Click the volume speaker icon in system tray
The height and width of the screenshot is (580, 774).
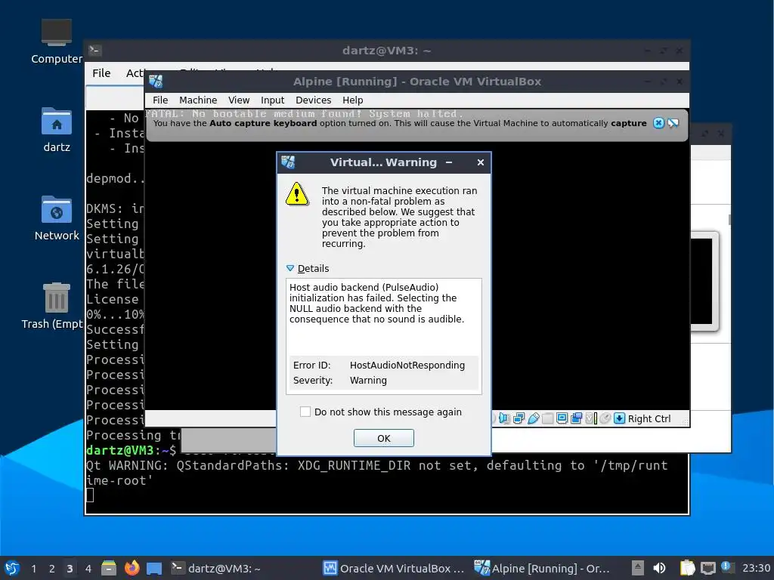pyautogui.click(x=659, y=568)
